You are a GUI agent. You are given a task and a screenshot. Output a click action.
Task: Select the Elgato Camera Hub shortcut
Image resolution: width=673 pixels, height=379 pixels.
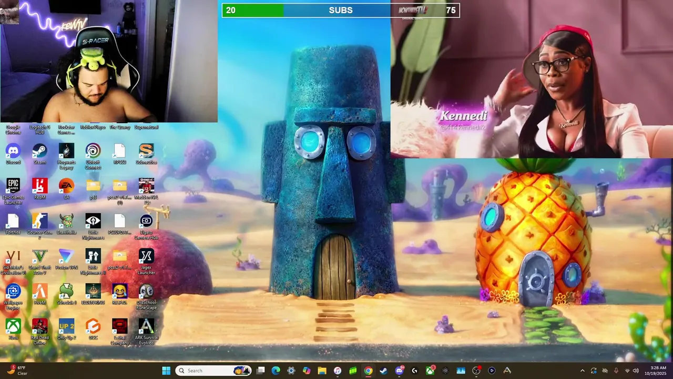[146, 227]
